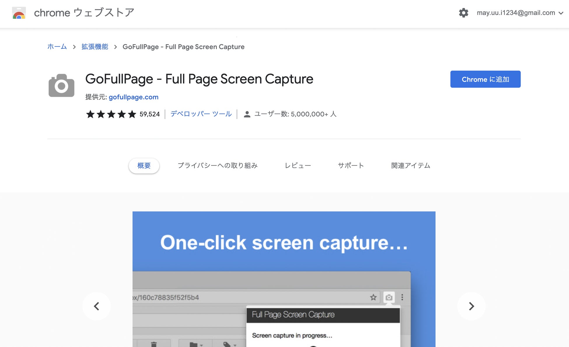This screenshot has height=347, width=569.
Task: Go to the previous screenshot with left arrow
Action: click(x=97, y=306)
